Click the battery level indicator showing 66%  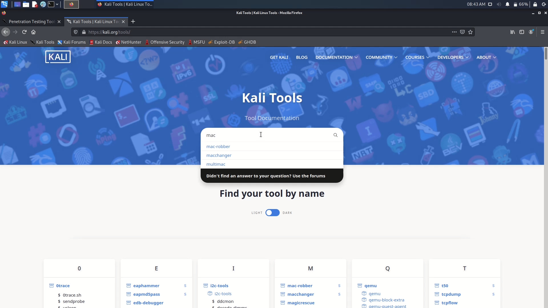521,4
